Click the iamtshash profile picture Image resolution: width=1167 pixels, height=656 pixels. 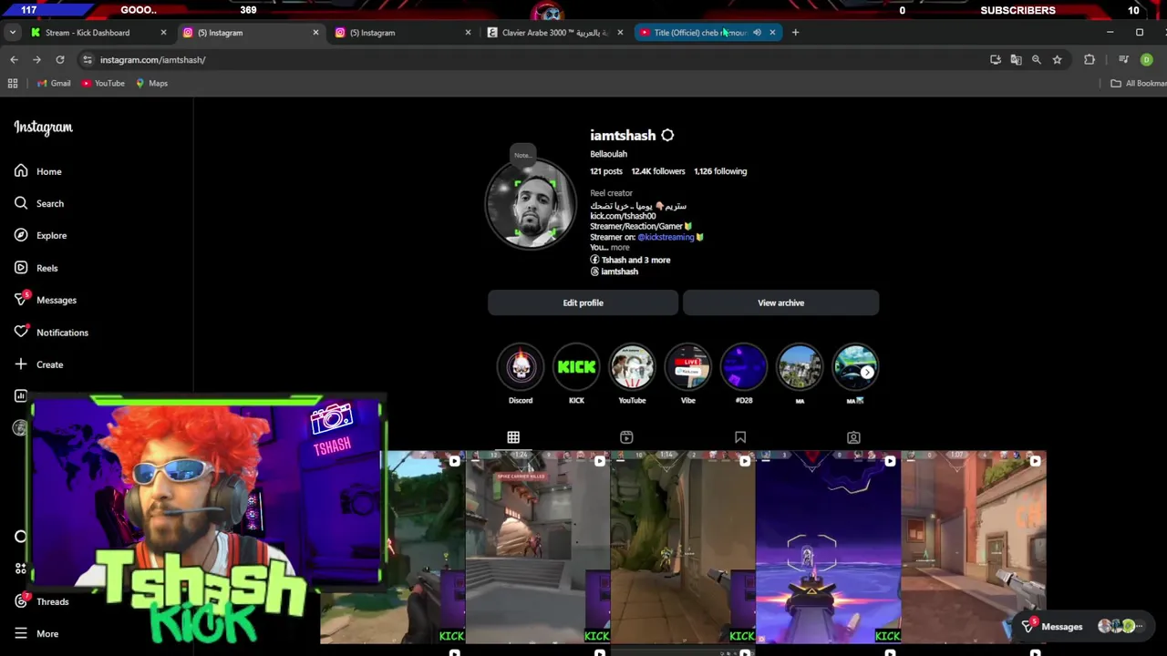click(x=531, y=204)
